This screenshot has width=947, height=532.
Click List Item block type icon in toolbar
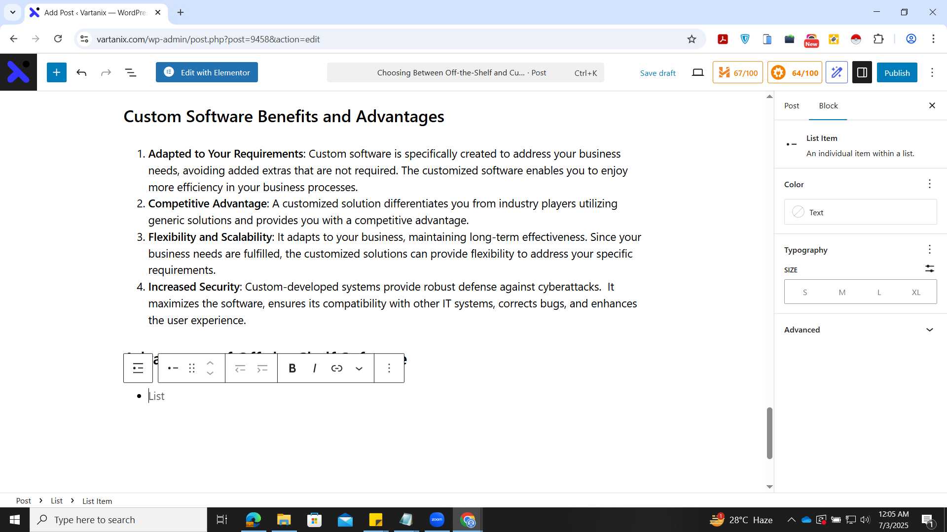[x=173, y=368]
